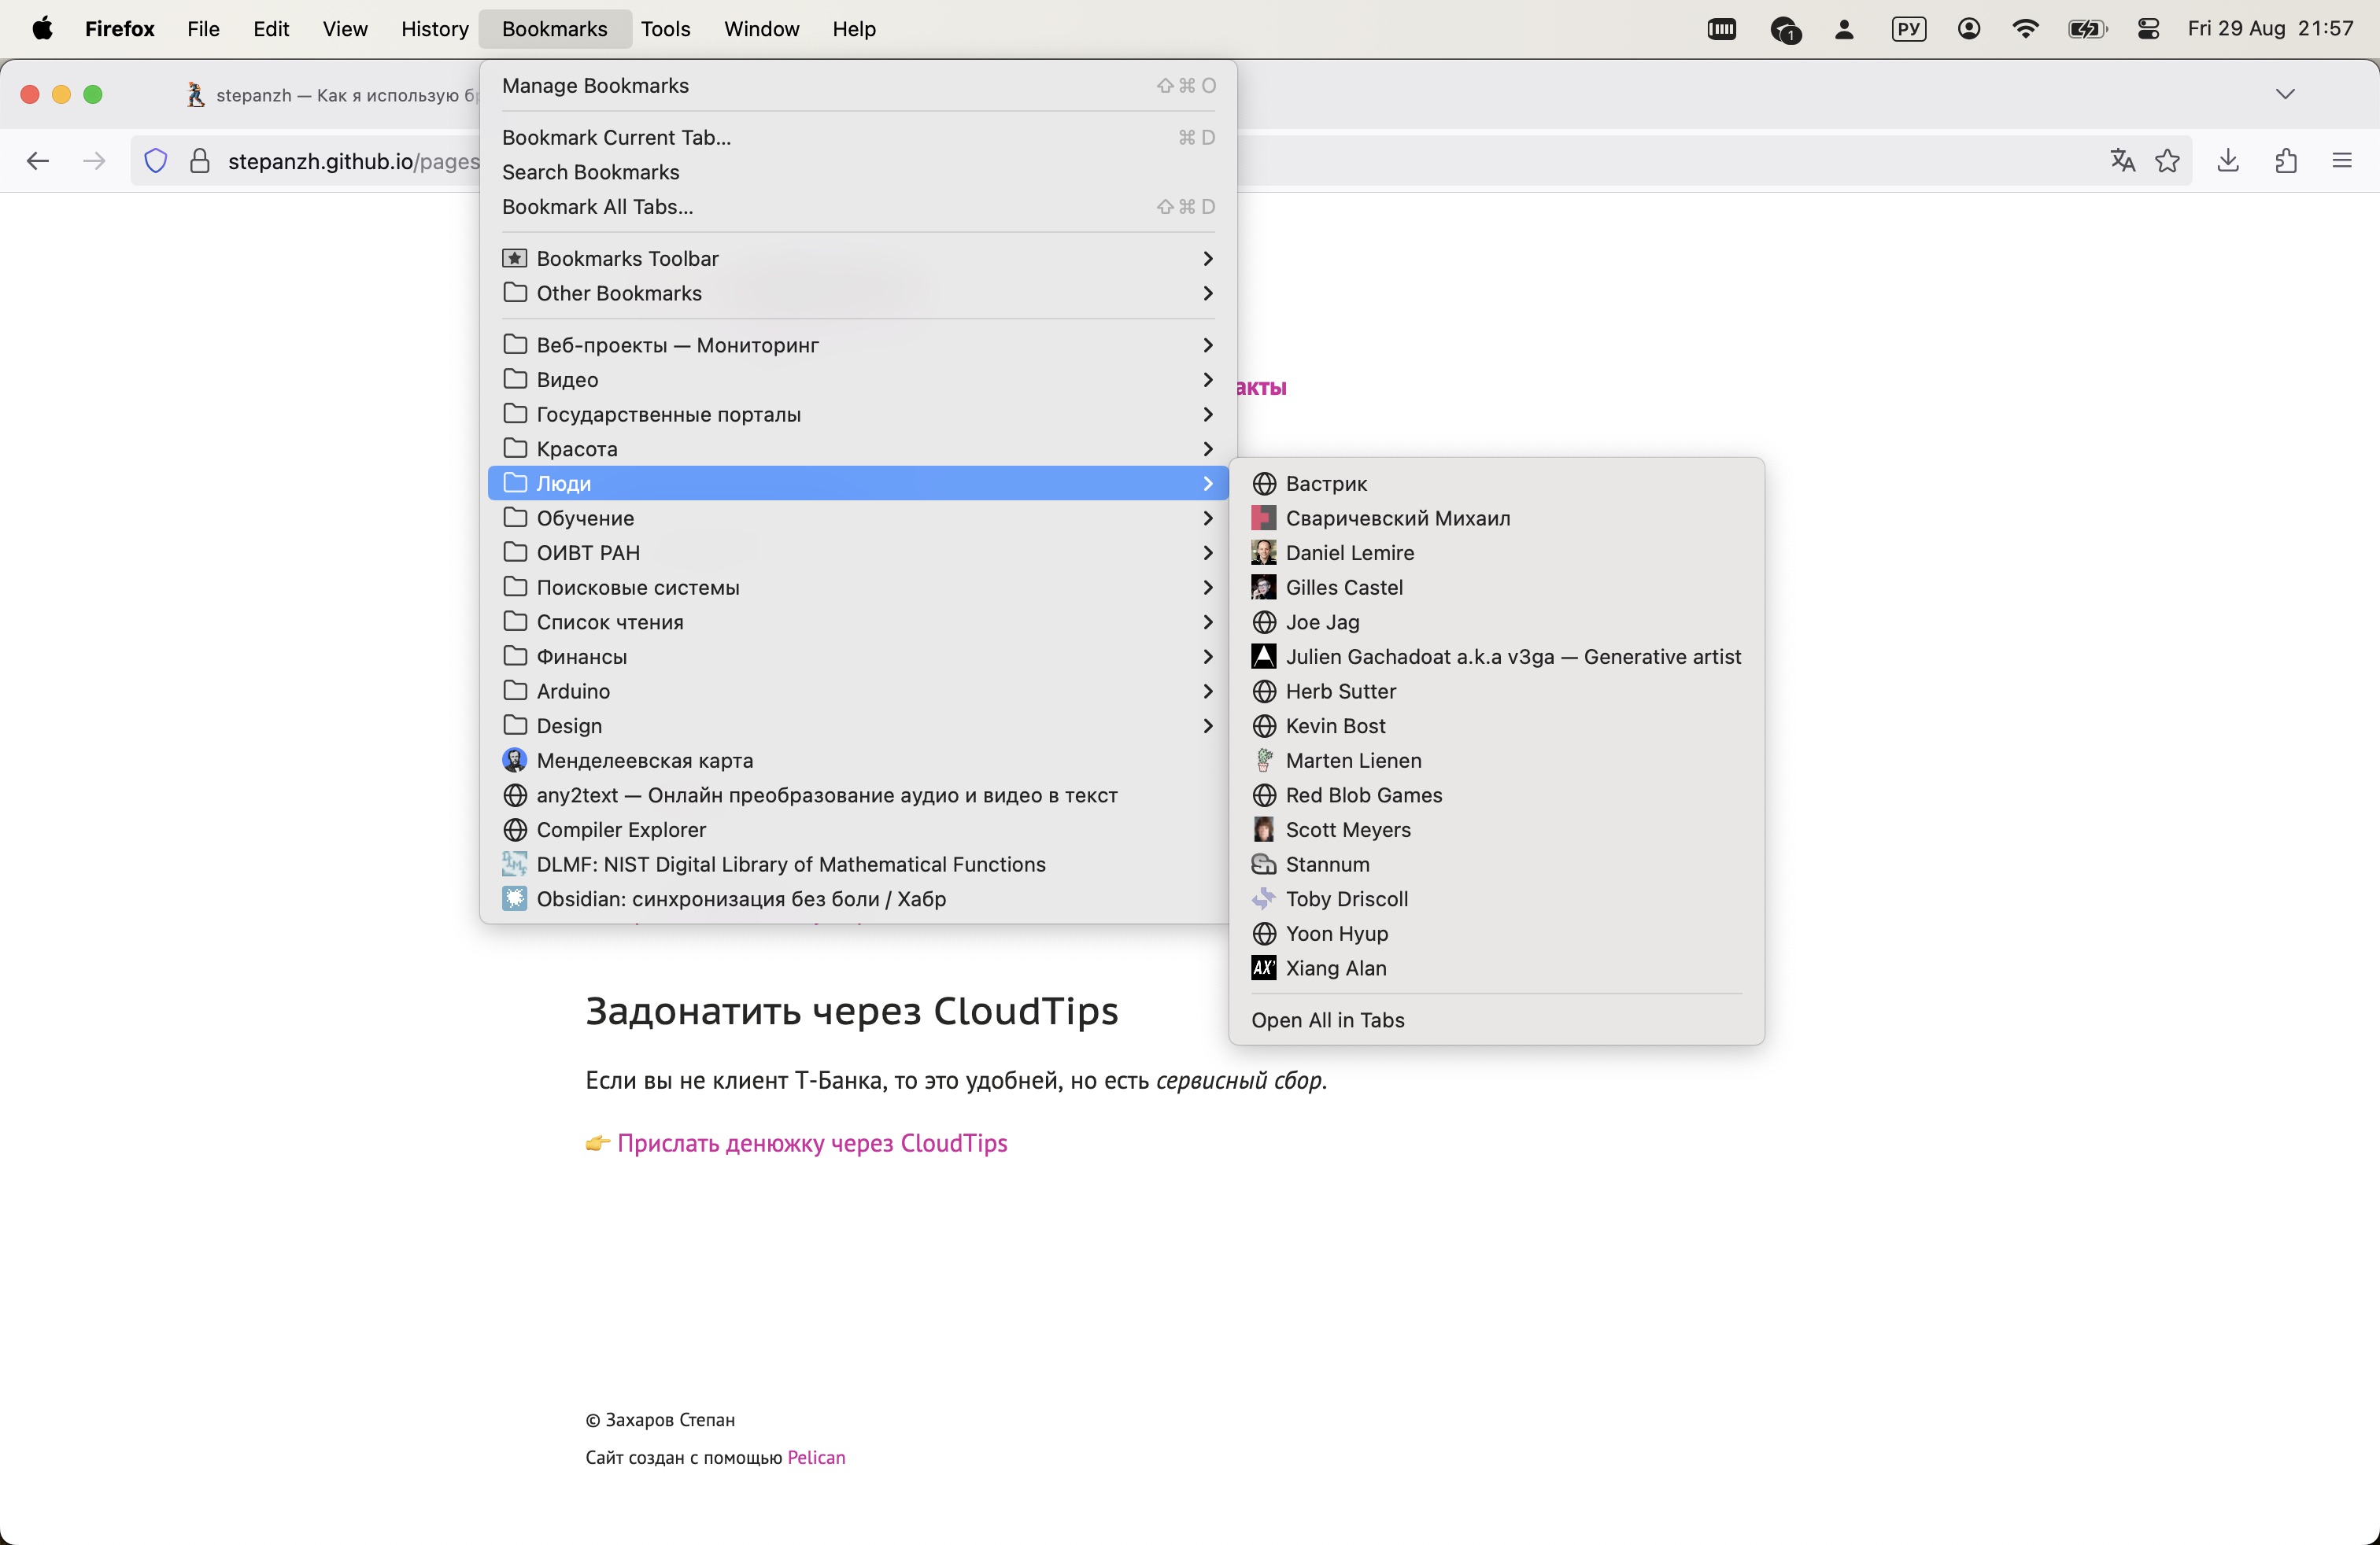Open the Apple menu
Viewport: 2380px width, 1545px height.
(42, 29)
